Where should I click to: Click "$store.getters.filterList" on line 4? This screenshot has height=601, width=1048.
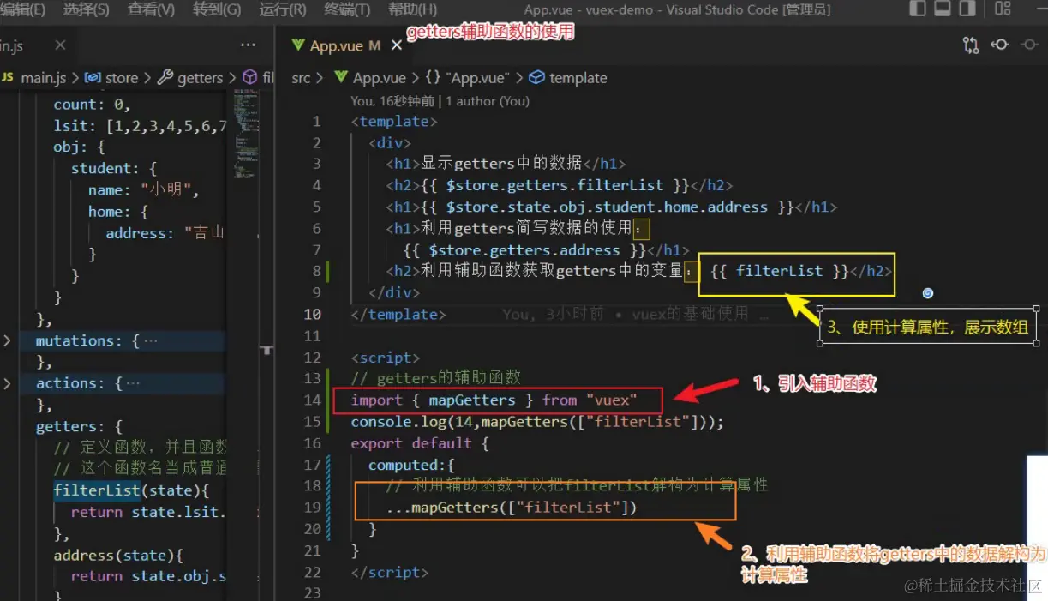click(554, 185)
